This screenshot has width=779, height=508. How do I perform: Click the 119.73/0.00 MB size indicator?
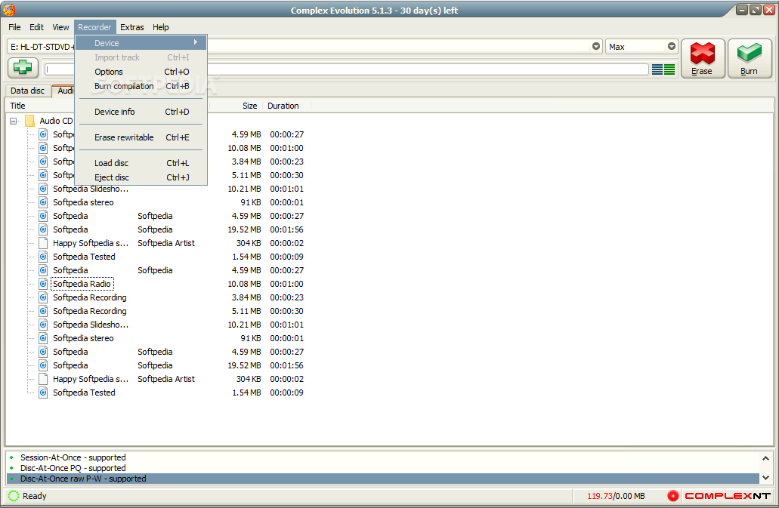tap(616, 496)
